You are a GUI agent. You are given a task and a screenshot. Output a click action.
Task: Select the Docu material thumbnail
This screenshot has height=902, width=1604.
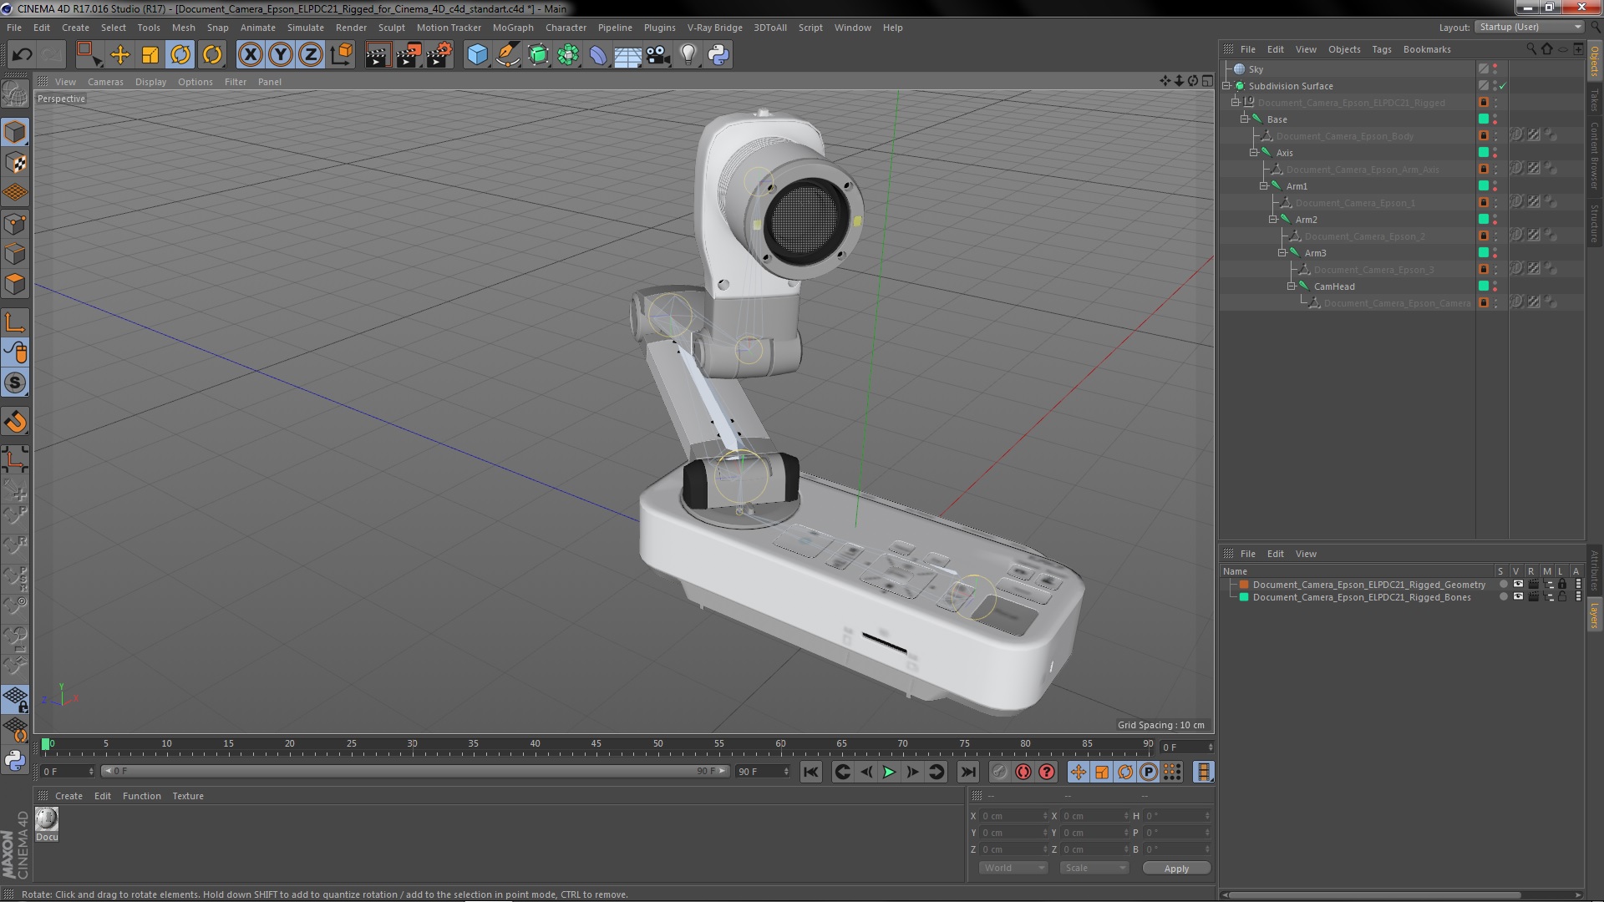click(x=47, y=819)
